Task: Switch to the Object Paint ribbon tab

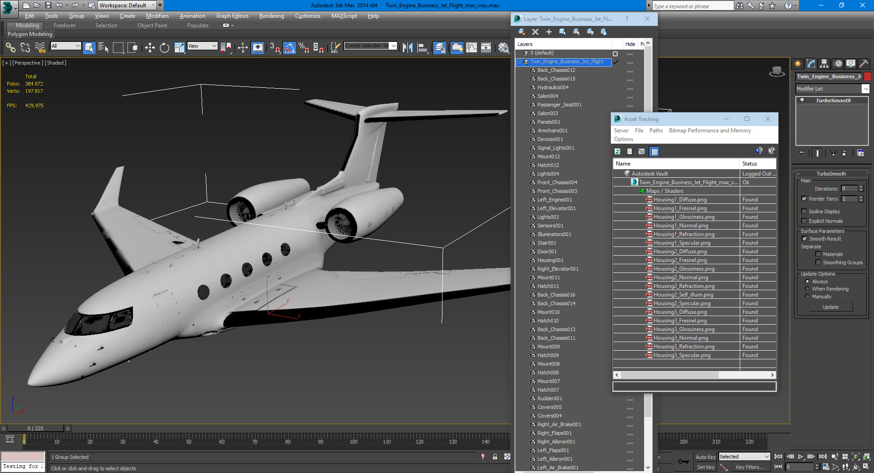Action: 152,25
